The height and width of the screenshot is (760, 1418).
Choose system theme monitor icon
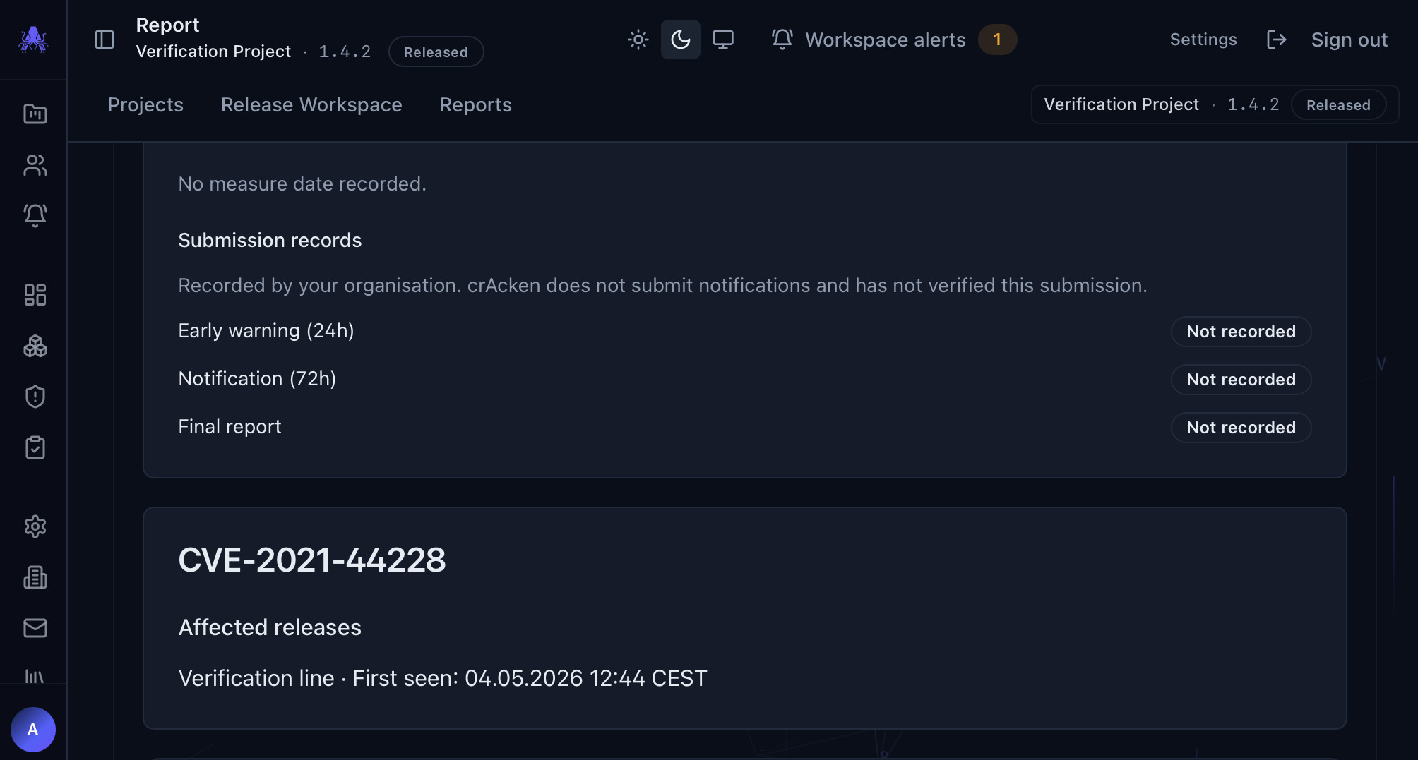pos(722,40)
